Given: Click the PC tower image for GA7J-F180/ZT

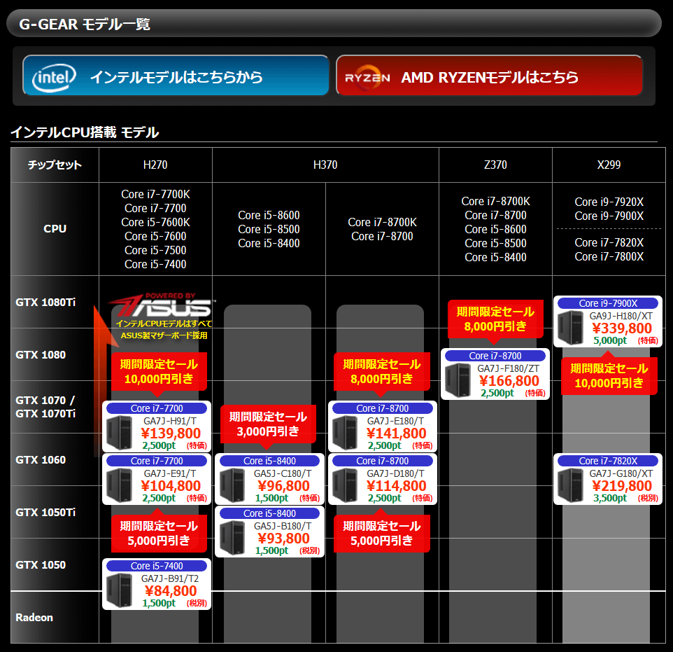Looking at the screenshot, I should [458, 380].
